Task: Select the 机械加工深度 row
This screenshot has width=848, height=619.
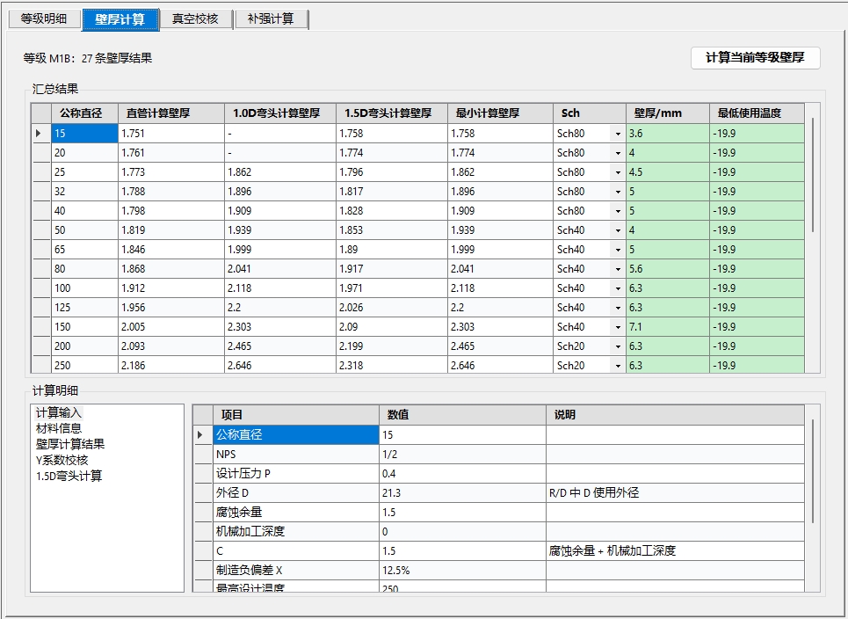Action: 296,532
